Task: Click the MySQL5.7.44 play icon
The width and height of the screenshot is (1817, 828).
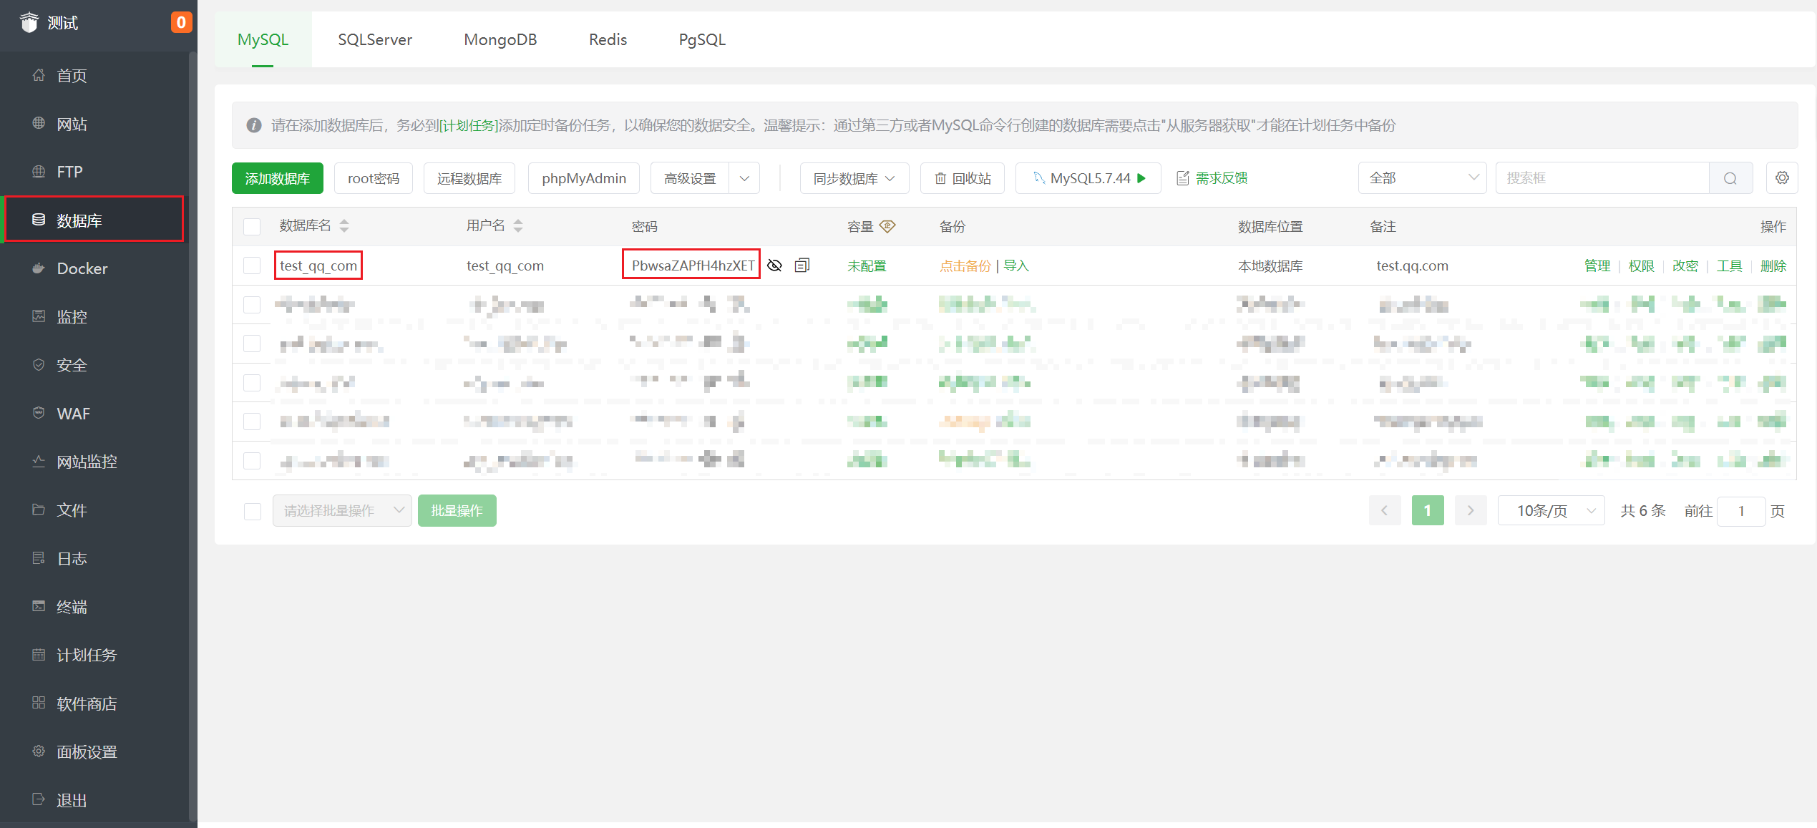Action: [1141, 178]
